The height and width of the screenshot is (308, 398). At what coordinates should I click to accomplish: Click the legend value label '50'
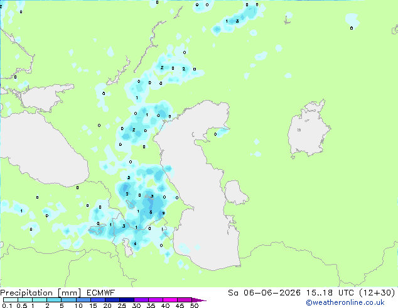click(195, 305)
